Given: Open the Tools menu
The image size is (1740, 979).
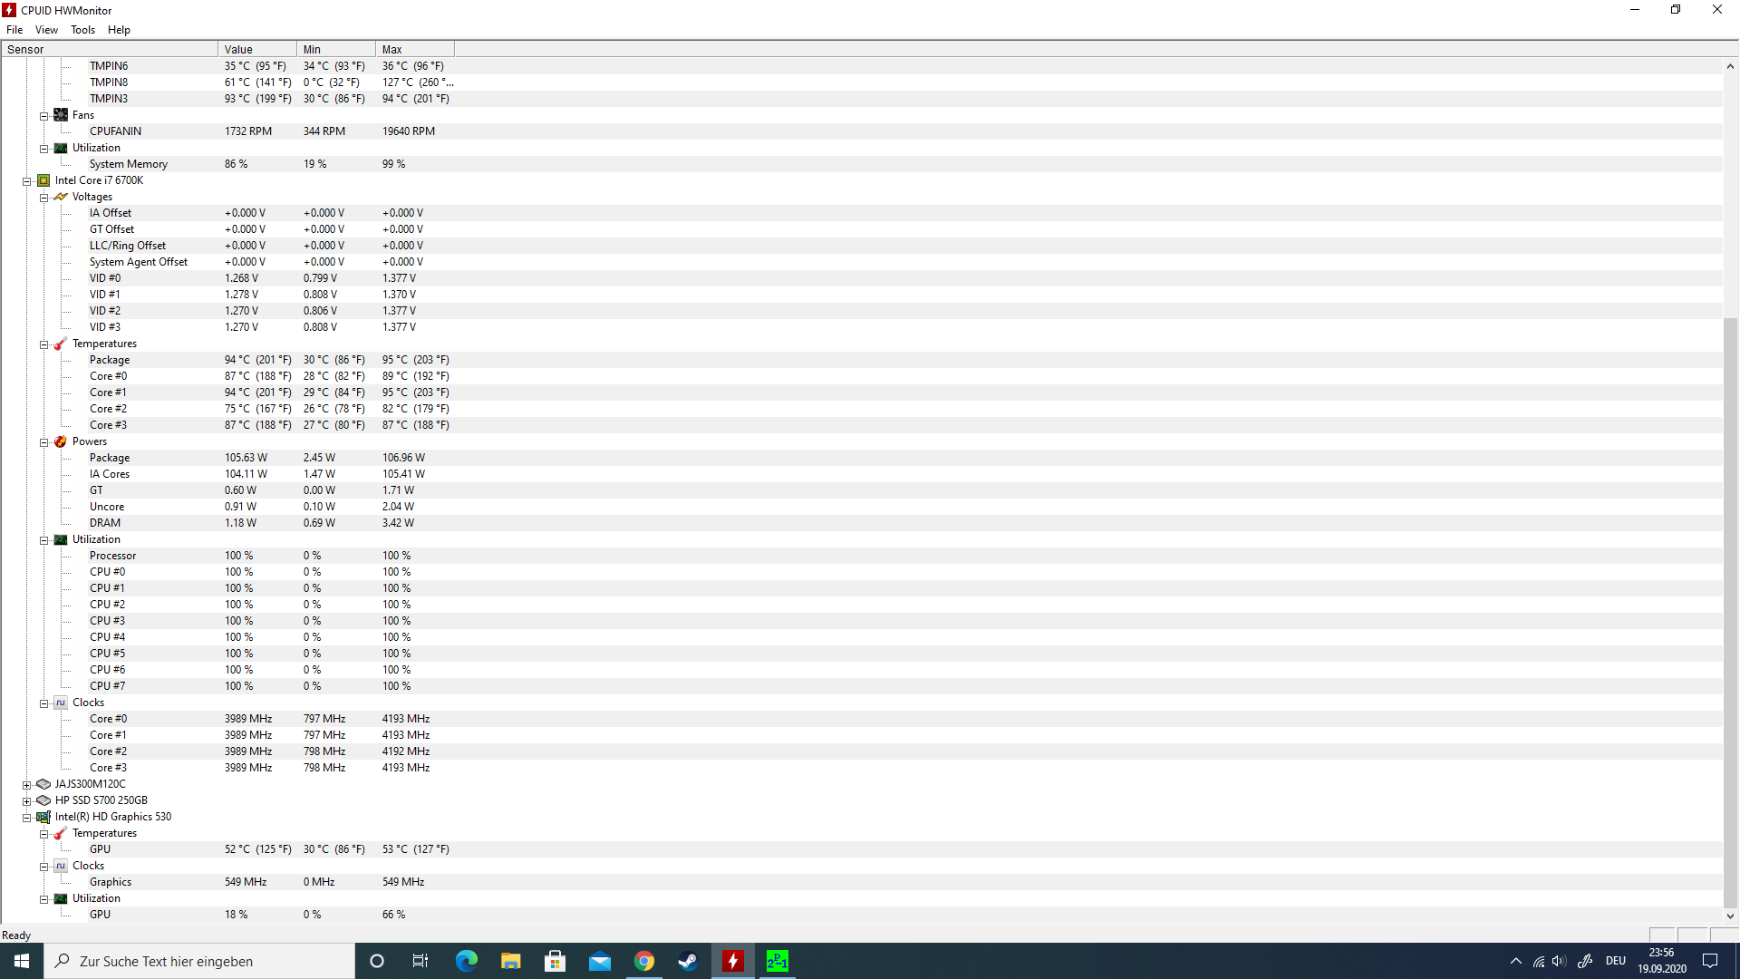Looking at the screenshot, I should pos(82,30).
